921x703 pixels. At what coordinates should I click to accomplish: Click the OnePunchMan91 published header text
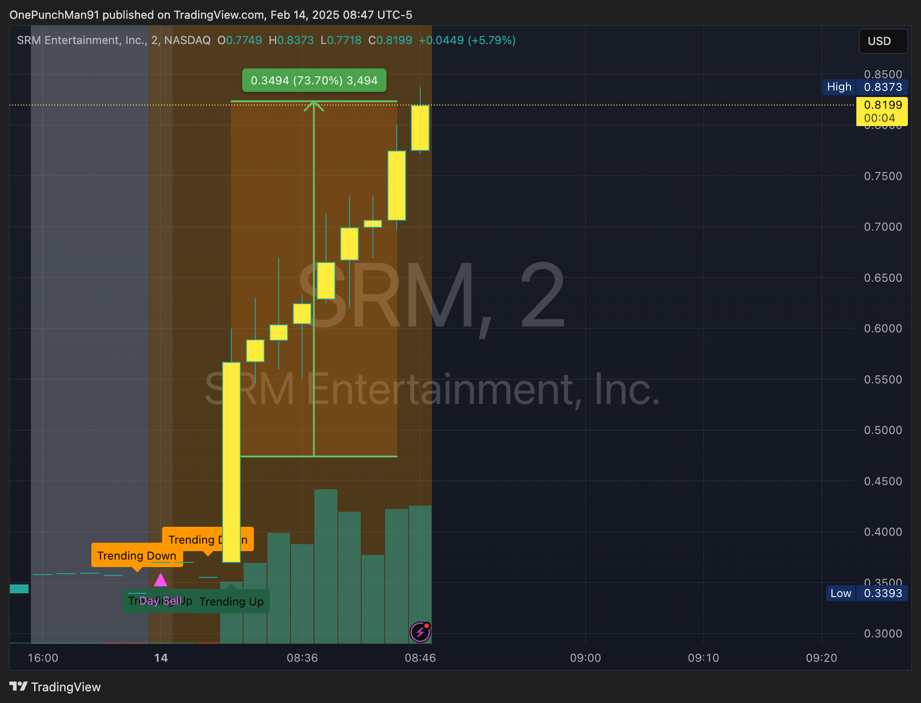pyautogui.click(x=211, y=15)
